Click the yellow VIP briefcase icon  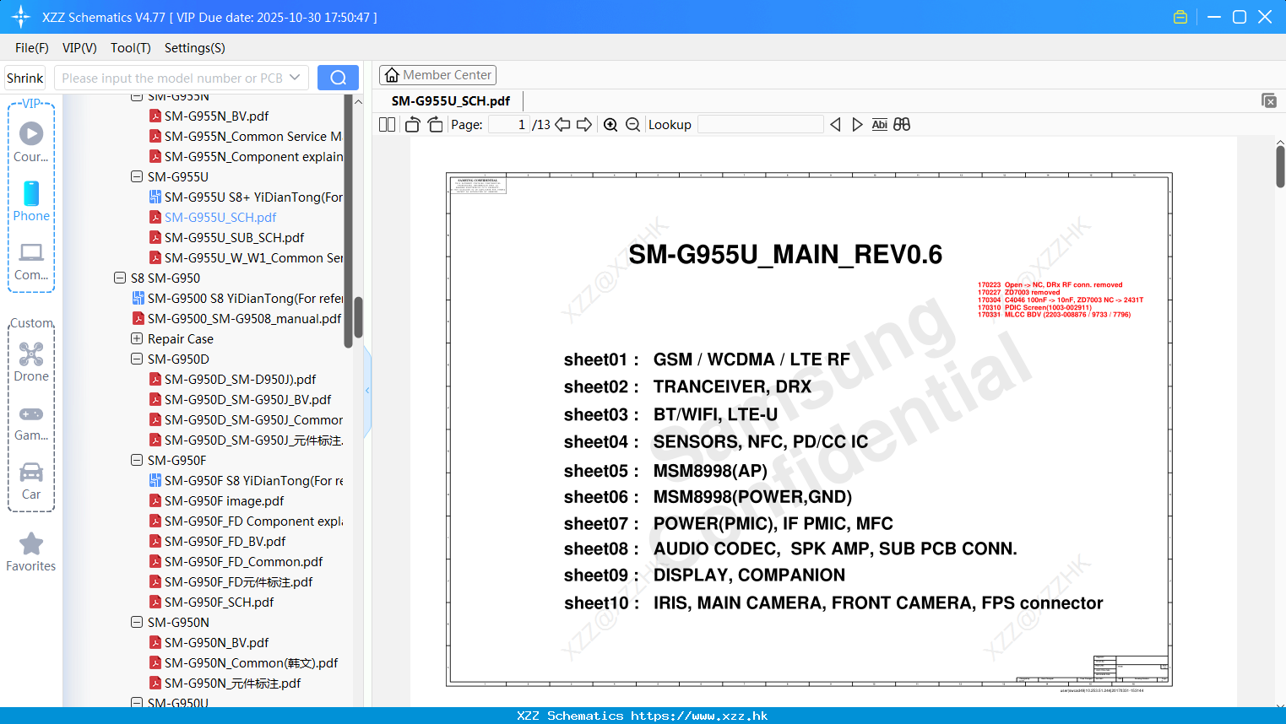pyautogui.click(x=1180, y=17)
